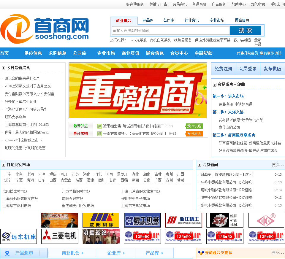This screenshot has width=285, height=259.
Task: Click the blue 搜索 button
Action: (246, 31)
